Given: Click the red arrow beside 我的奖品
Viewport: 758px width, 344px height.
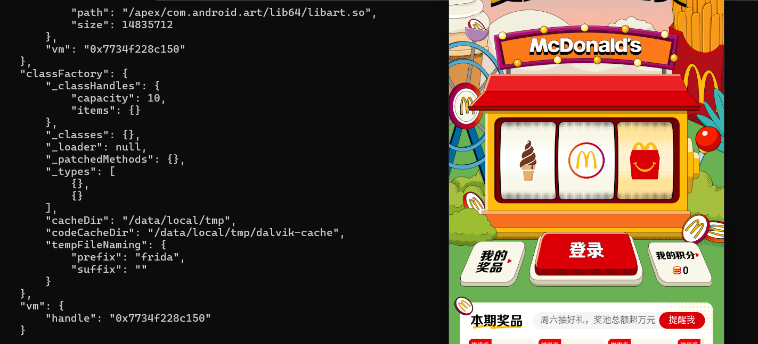Looking at the screenshot, I should 510,261.
